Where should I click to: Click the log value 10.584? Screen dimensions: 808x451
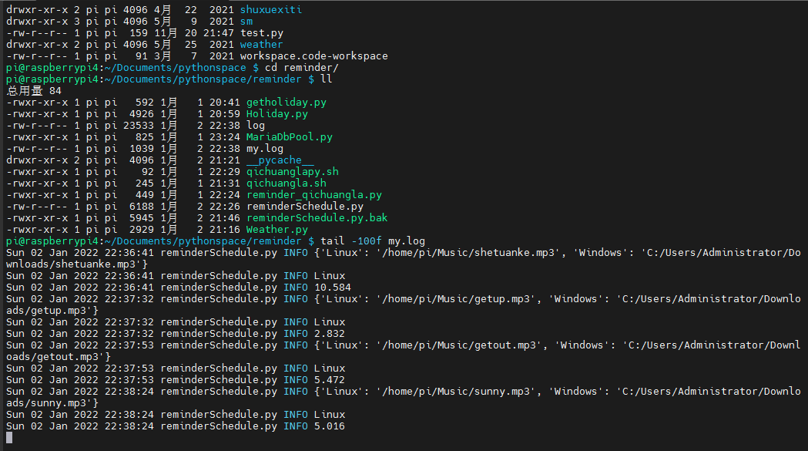(x=333, y=288)
